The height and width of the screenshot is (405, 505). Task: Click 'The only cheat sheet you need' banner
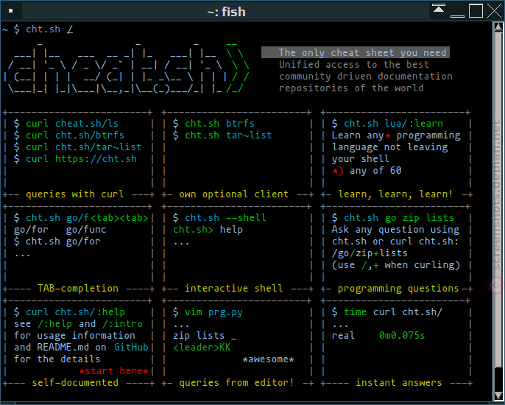tap(356, 52)
